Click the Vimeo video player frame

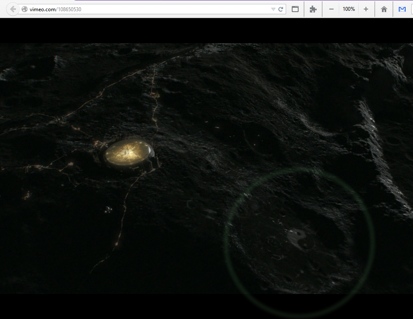[x=206, y=169]
